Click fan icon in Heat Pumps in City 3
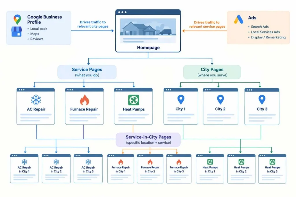Screen dimensions: 296x197 (272, 162)
